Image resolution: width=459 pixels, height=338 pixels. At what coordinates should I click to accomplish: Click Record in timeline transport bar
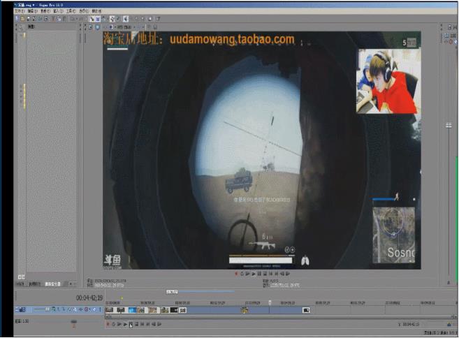108,324
